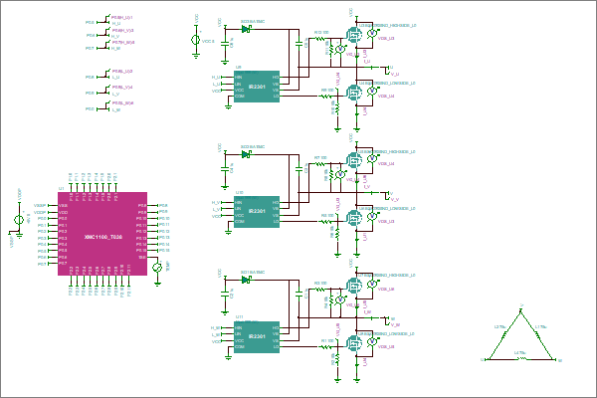This screenshot has width=597, height=398.
Task: Click the VDDP supply source beside the microcontroller
Action: (x=19, y=219)
